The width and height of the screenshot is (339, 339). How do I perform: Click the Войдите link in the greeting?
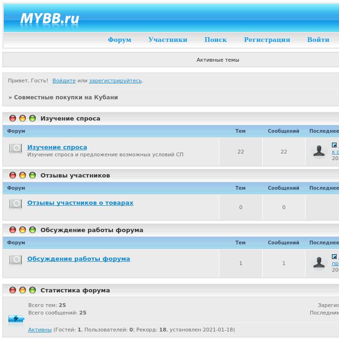tap(64, 81)
